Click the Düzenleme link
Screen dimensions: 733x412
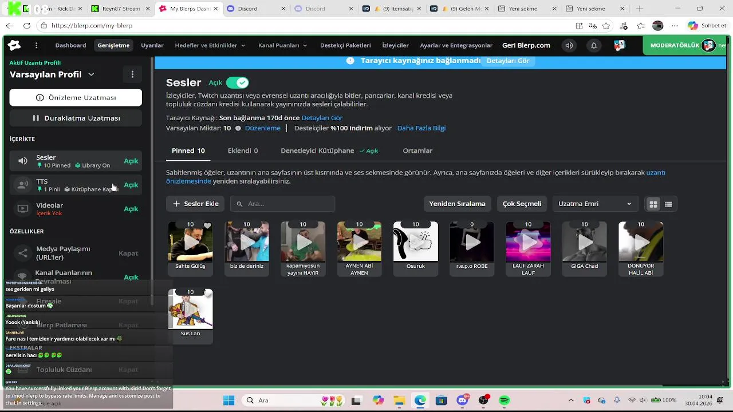coord(263,128)
